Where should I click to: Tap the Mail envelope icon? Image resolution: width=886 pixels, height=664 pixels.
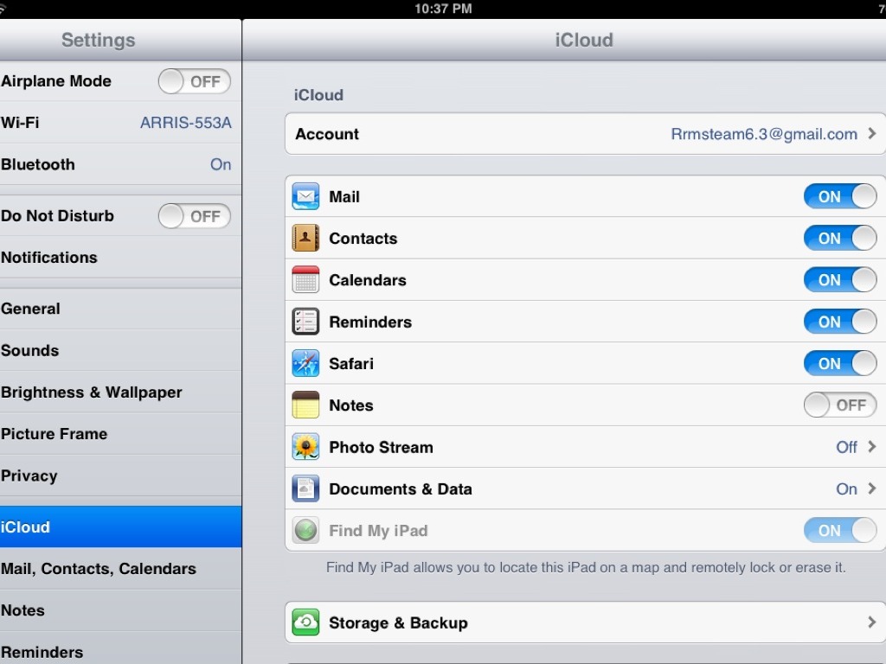[x=305, y=197]
